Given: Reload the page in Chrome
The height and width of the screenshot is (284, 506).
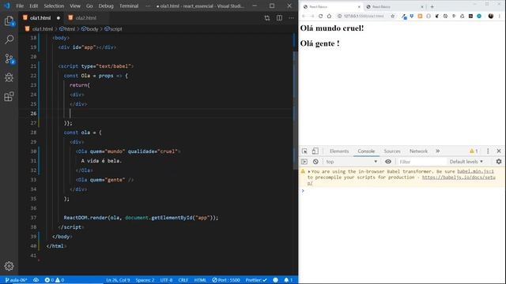Looking at the screenshot, I should click(x=320, y=16).
